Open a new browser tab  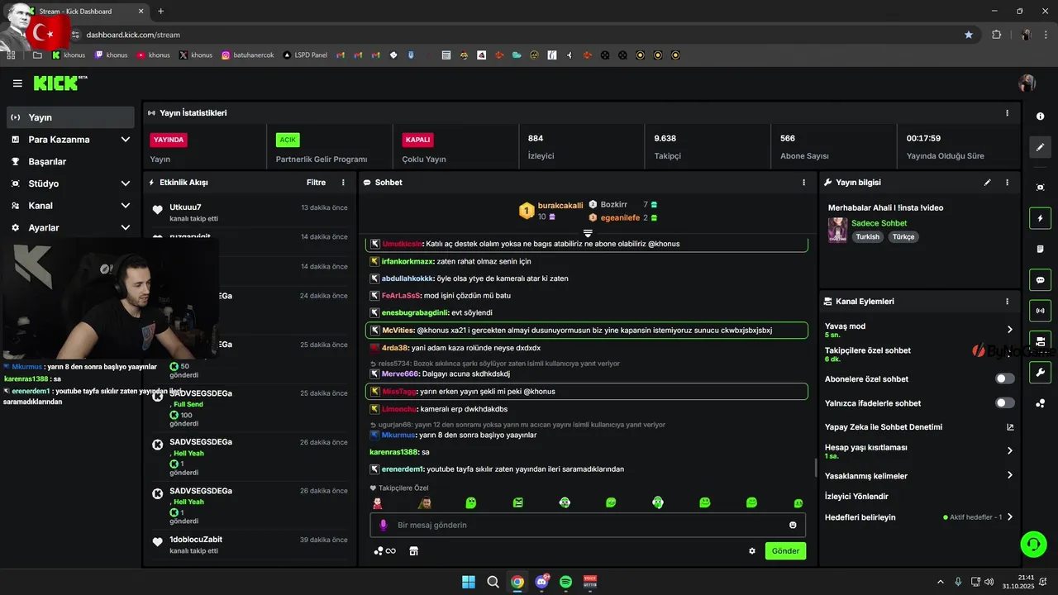coord(160,12)
